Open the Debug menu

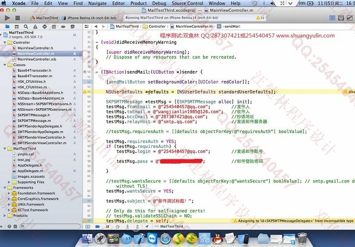(159, 4)
